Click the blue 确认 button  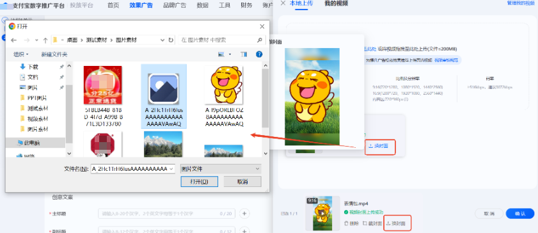click(520, 213)
